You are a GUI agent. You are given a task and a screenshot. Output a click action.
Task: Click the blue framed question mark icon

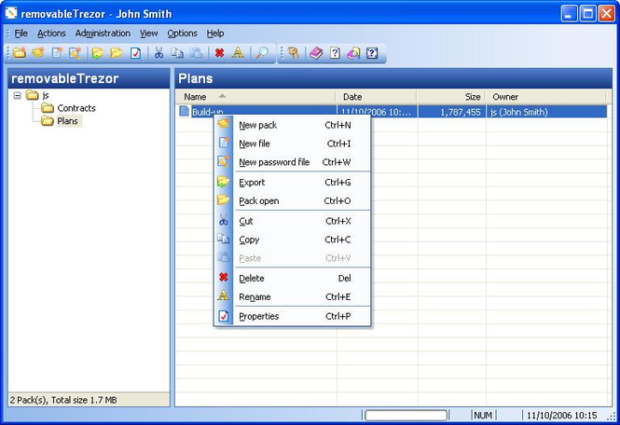click(372, 52)
